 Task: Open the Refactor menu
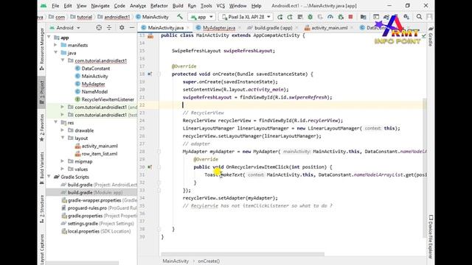tap(159, 6)
